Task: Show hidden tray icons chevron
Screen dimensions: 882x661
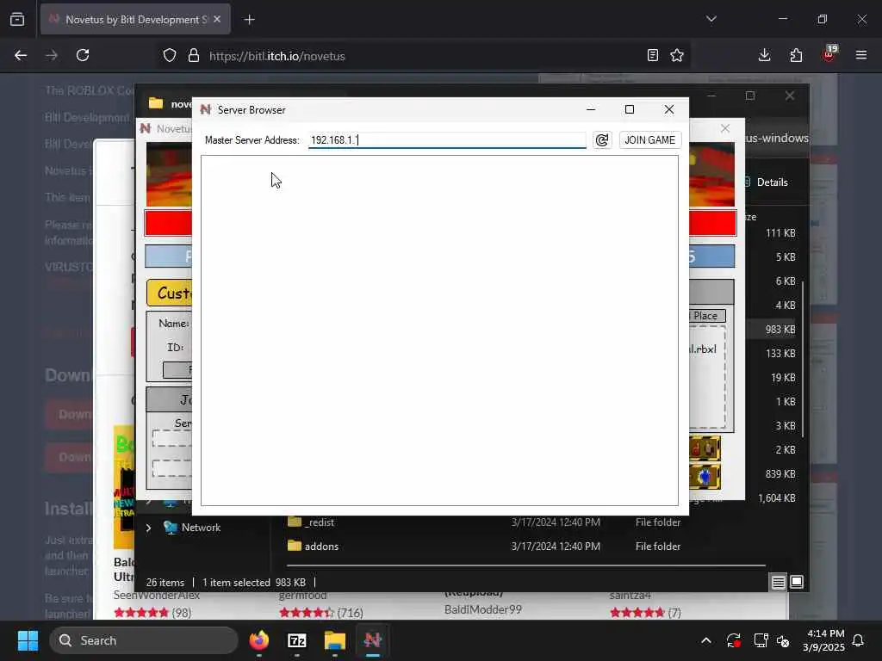Action: (706, 640)
